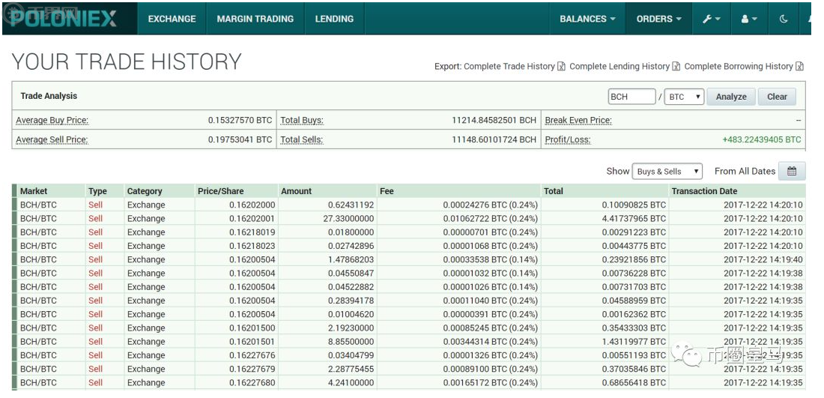Open the calendar date picker
The width and height of the screenshot is (824, 398).
[x=792, y=171]
